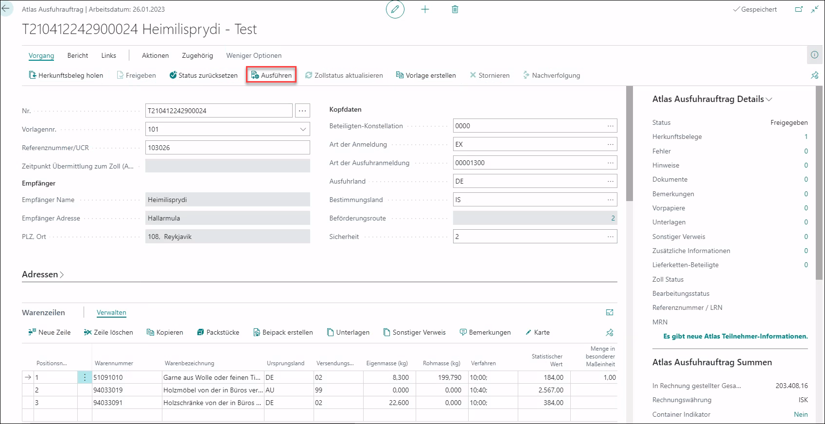Add a Neue Zeile in Warenzeilen
The height and width of the screenshot is (424, 825).
coord(50,332)
